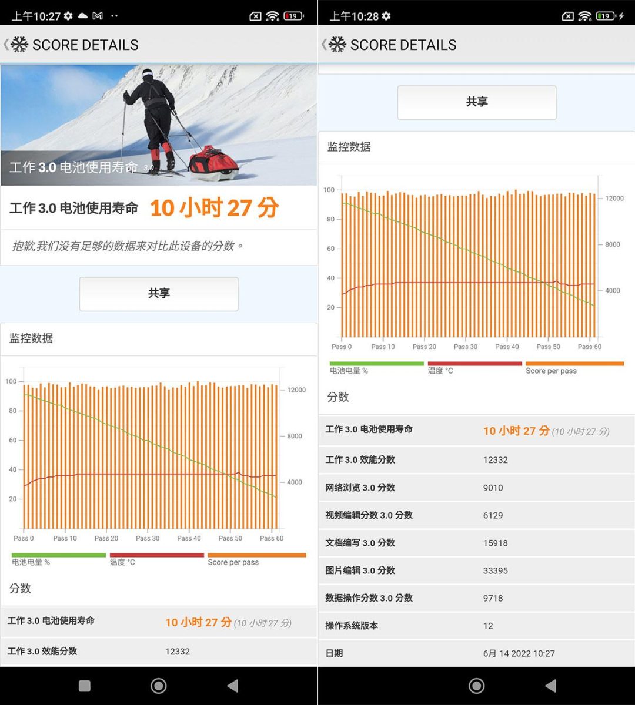
Task: Tap the crossed box icon in left status bar
Action: click(255, 16)
